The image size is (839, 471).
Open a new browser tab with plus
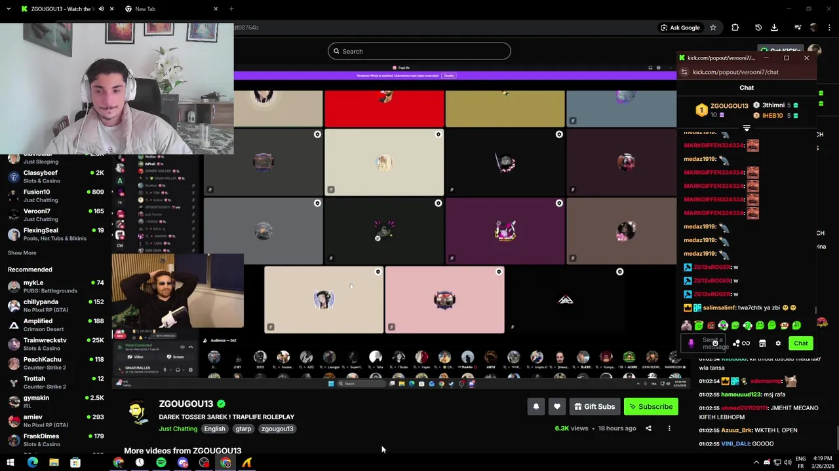coord(231,9)
